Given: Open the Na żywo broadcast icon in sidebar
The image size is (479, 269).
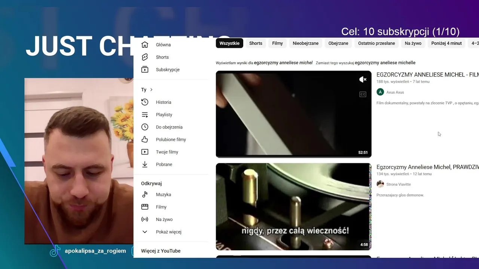Looking at the screenshot, I should click(145, 219).
